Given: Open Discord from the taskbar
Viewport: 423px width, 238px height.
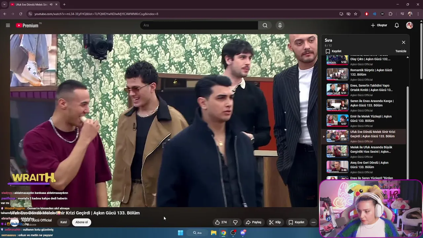Looking at the screenshot, I should 243,233.
